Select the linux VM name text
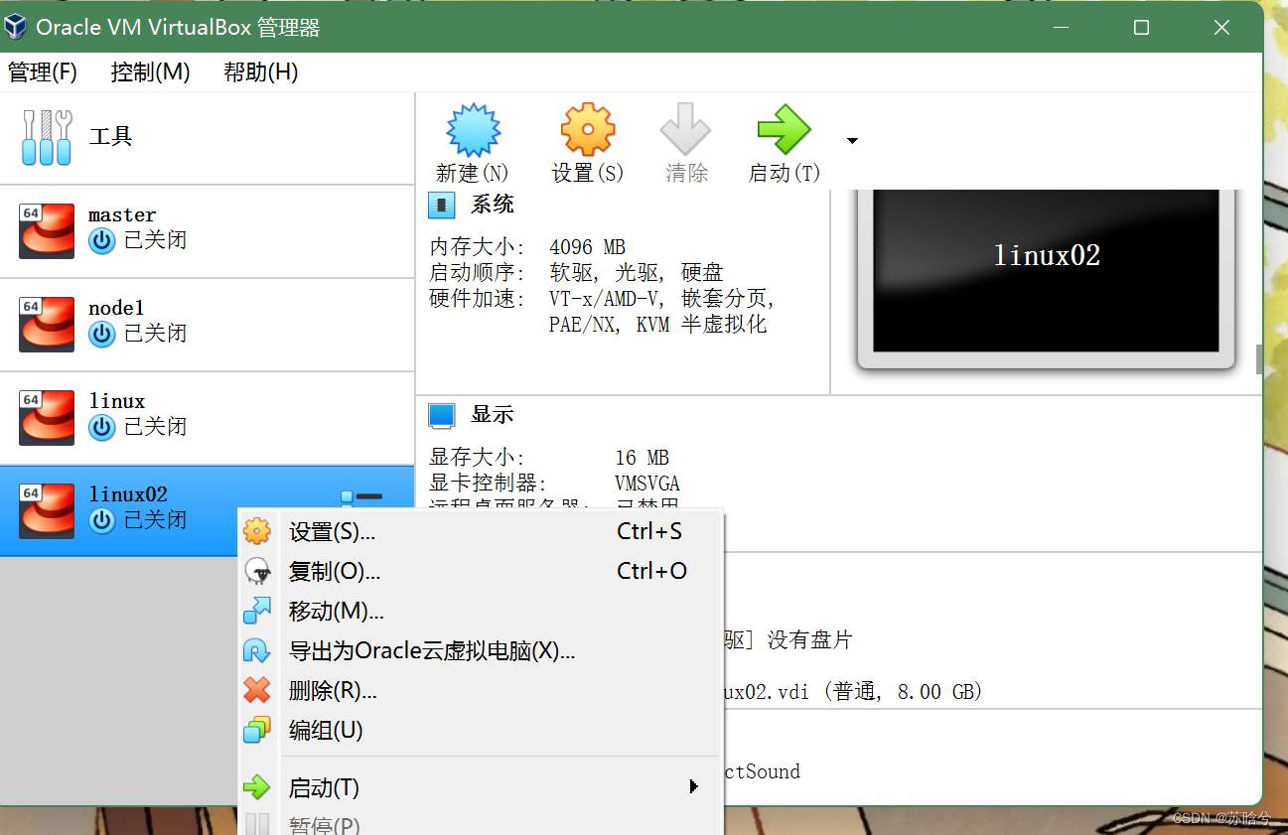Image resolution: width=1288 pixels, height=835 pixels. coord(117,401)
